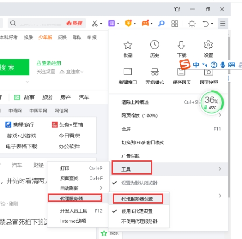This screenshot has width=242, height=239.
Task: Select 不使用代理服务器 option
Action: (139, 221)
